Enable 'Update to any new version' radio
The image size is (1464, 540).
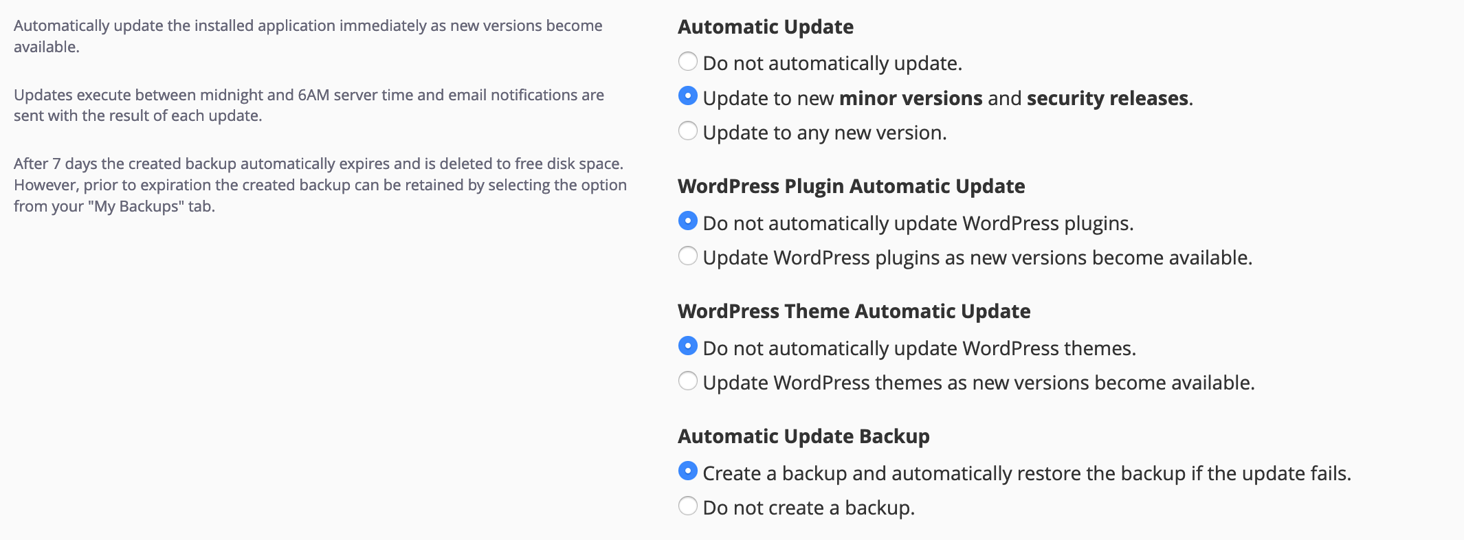click(687, 131)
